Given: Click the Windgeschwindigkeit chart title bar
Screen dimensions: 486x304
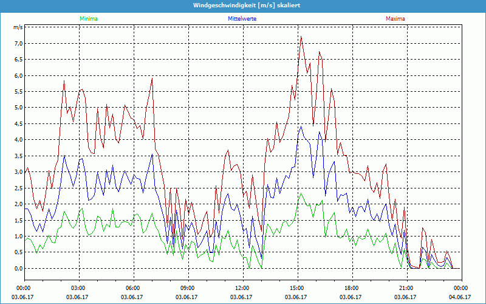Looking at the screenshot, I should click(242, 5).
